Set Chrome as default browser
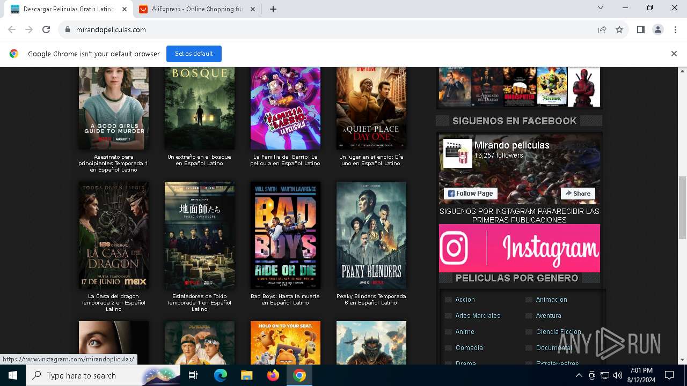This screenshot has width=687, height=386. tap(194, 54)
